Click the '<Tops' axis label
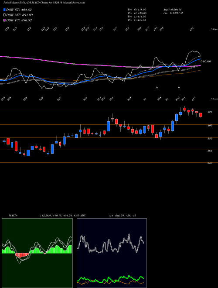The image size is (218, 288). coord(214,29)
